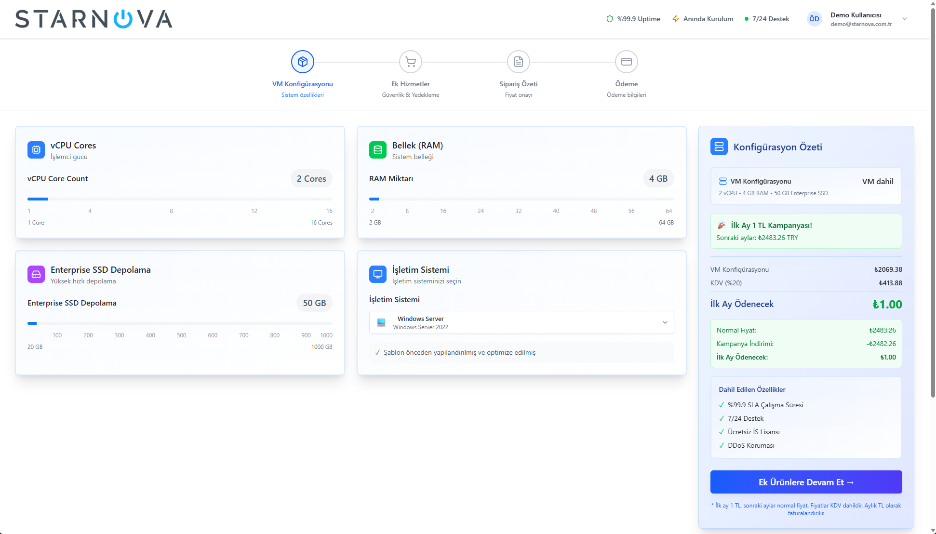936x534 pixels.
Task: Click the Enterprise SSD Depolama purple disk icon
Action: [36, 274]
